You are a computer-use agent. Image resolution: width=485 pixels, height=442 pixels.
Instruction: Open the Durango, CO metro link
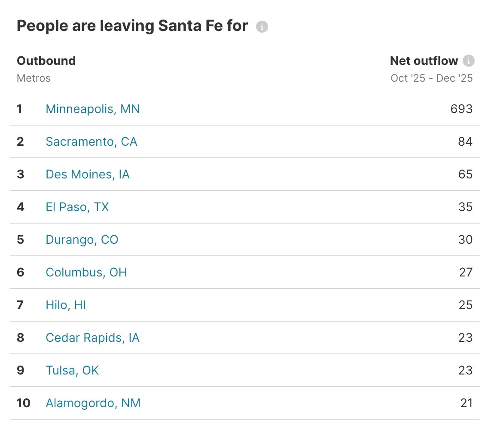pyautogui.click(x=82, y=239)
